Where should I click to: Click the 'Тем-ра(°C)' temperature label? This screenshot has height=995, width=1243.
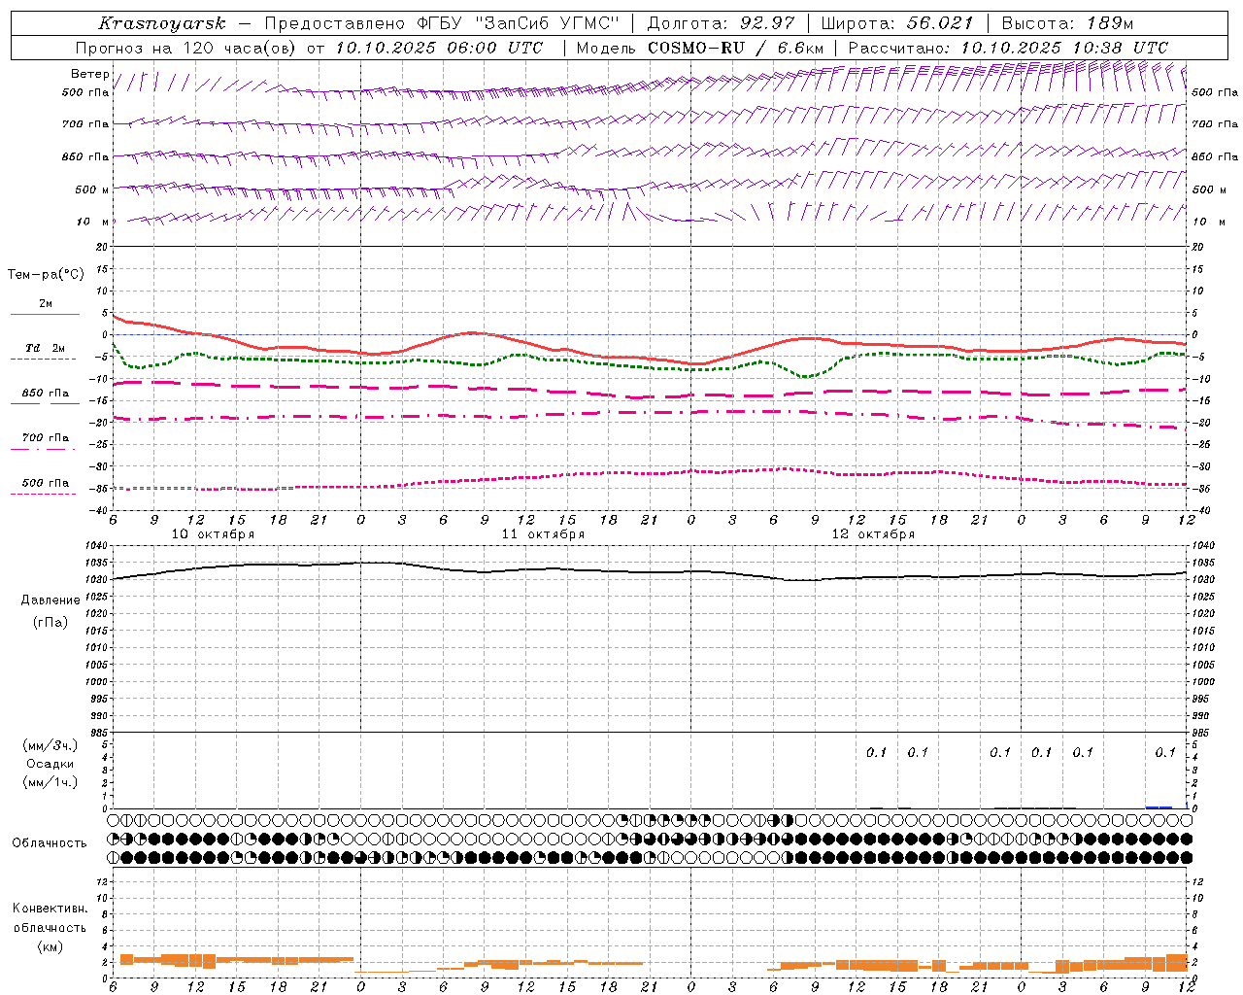coord(46,275)
